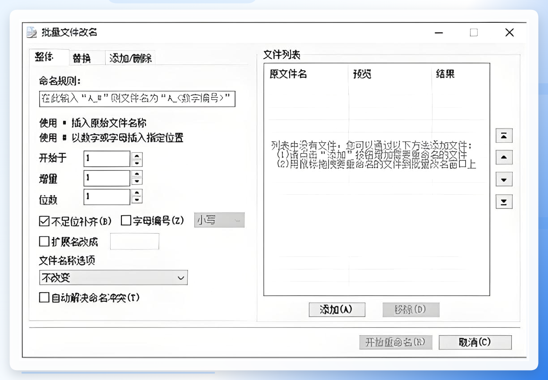Close the 批量文件改名 window
Screen dimensions: 548x380
509,33
